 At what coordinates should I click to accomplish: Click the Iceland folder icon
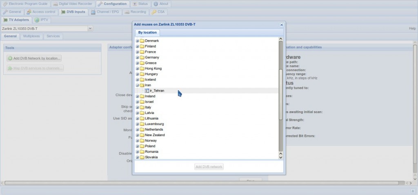[x=142, y=80]
